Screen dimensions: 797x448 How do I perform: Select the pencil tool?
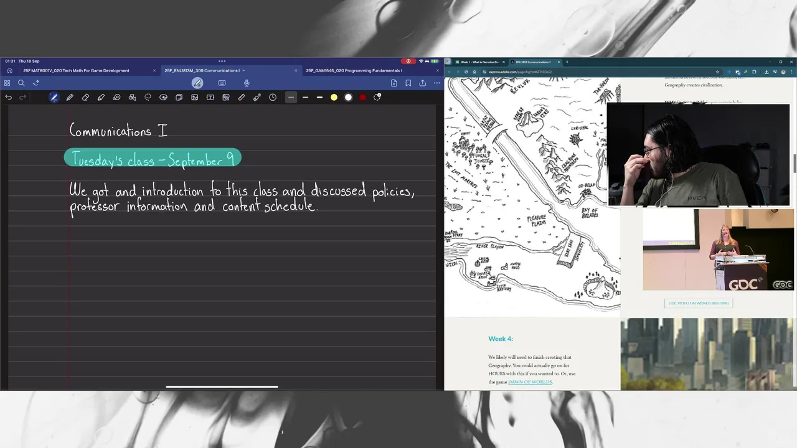70,97
